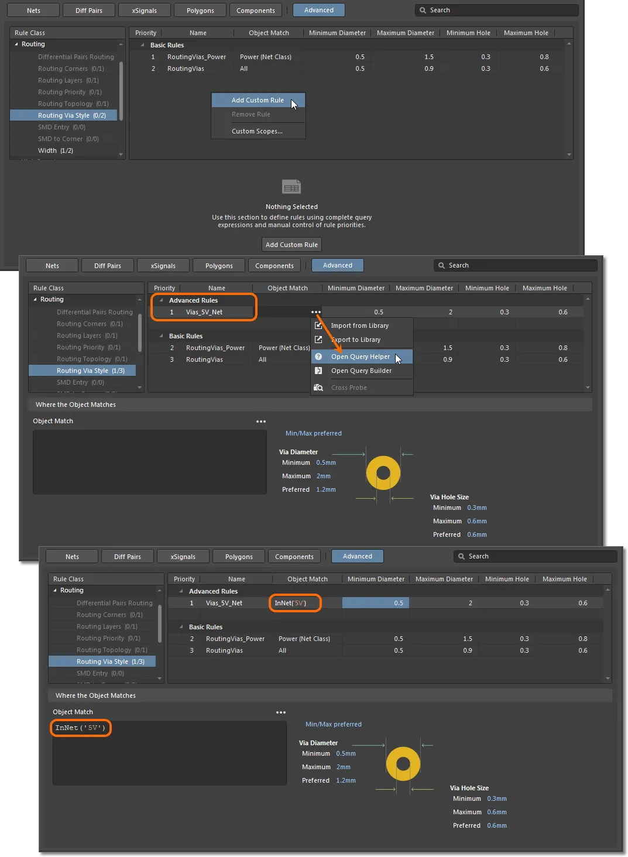Click Min/Max preferred link in bottom window

click(334, 725)
